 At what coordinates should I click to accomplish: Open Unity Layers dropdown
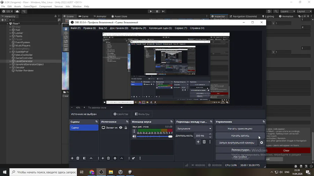(x=288, y=11)
